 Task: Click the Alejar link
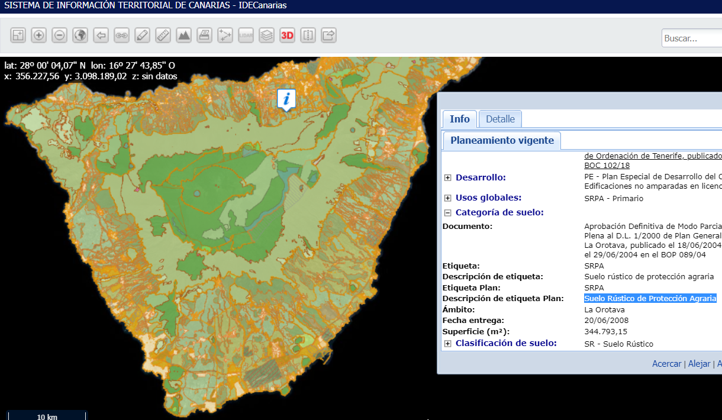(699, 364)
